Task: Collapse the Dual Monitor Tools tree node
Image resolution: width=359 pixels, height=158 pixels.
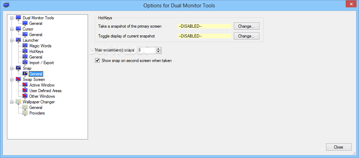Action: [x=12, y=18]
